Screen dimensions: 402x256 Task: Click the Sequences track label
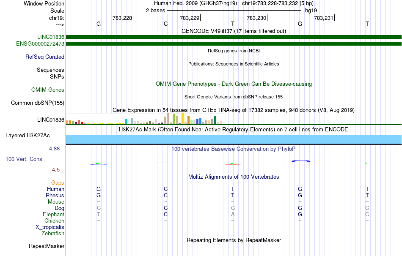pyautogui.click(x=50, y=70)
